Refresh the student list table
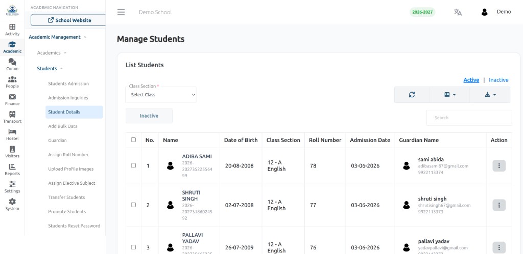 point(412,95)
